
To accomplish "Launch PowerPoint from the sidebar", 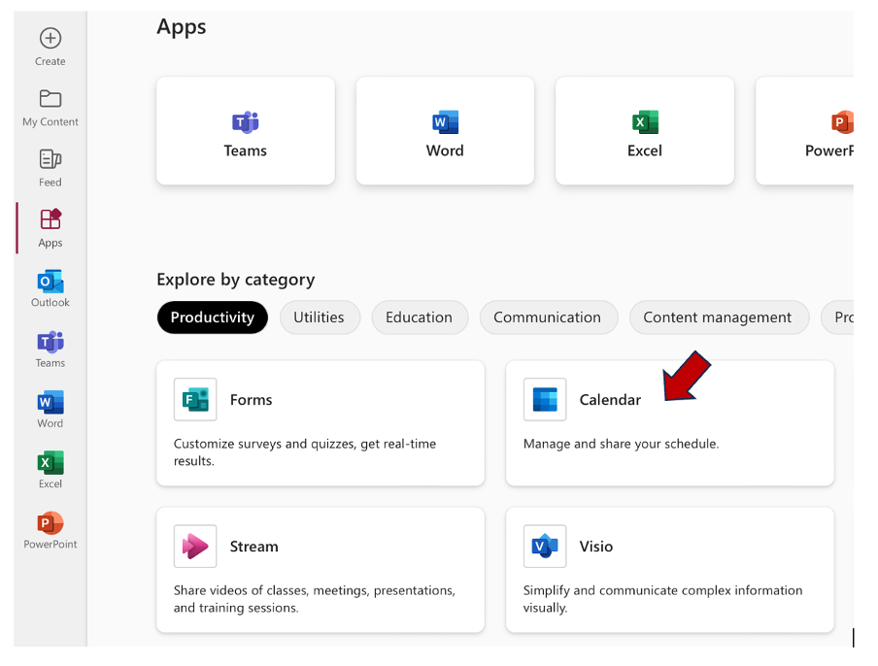I will [x=51, y=522].
